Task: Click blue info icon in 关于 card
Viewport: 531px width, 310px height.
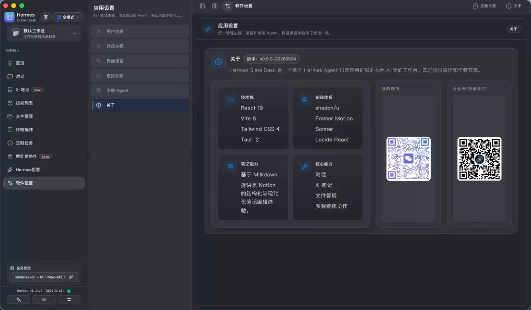Action: click(218, 61)
